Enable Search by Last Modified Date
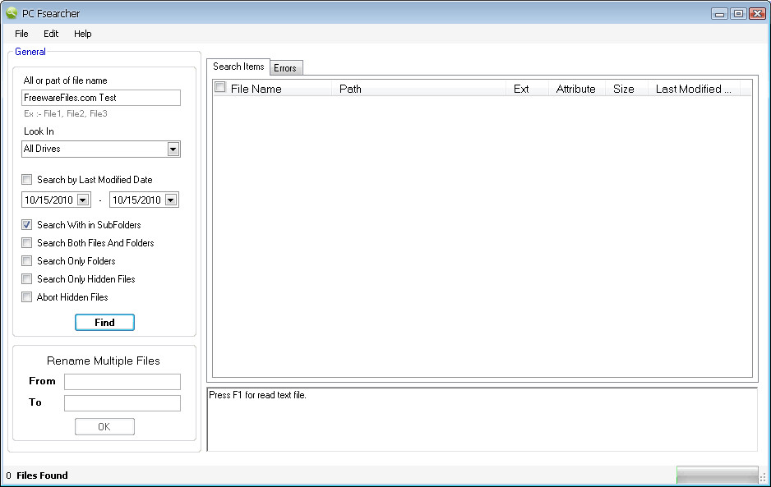 click(x=27, y=179)
